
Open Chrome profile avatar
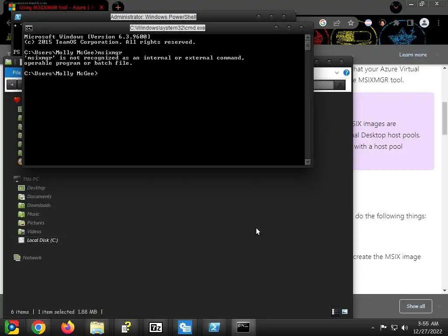coord(424,23)
